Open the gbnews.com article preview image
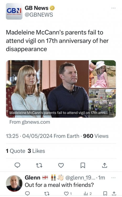 [61, 89]
